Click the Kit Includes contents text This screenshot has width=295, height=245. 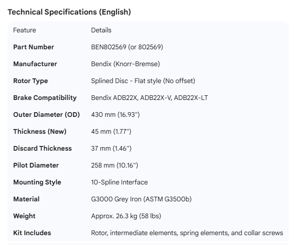(x=187, y=233)
